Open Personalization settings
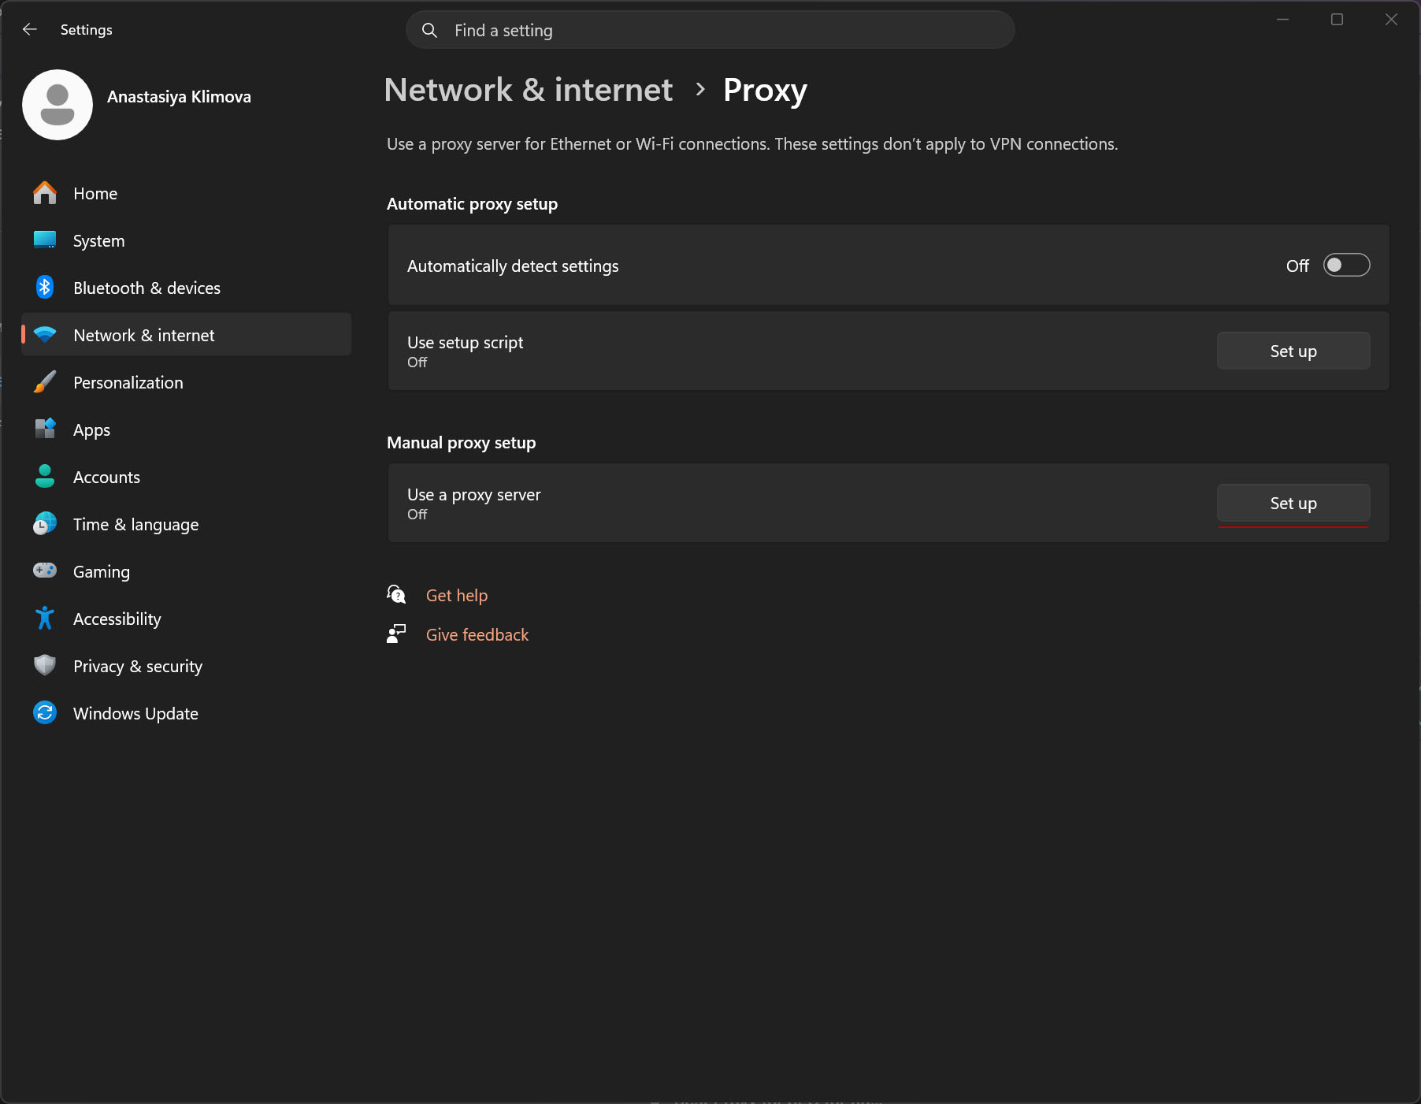This screenshot has height=1104, width=1421. click(x=187, y=382)
